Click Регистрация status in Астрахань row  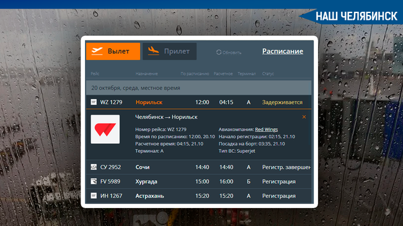click(279, 196)
